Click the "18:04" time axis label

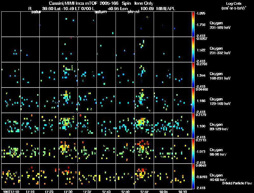[x=164, y=192]
